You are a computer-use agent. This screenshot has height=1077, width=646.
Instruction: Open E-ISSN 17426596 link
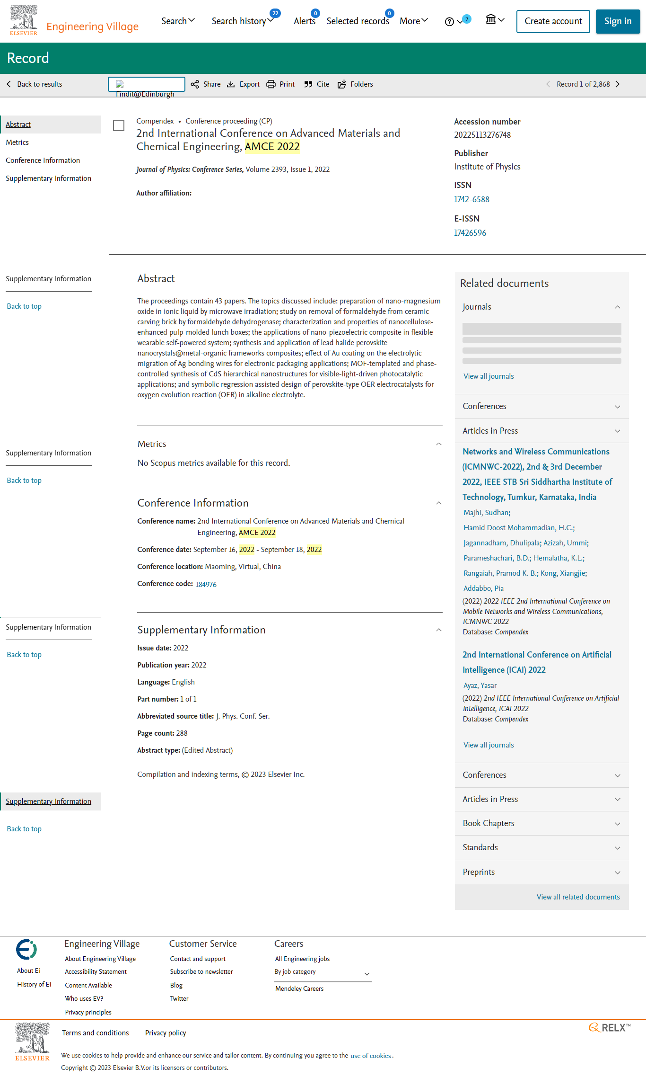tap(470, 233)
